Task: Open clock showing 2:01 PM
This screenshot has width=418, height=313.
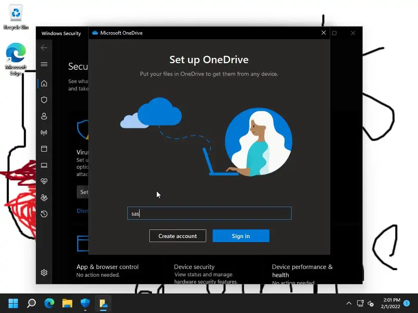Action: tap(391, 303)
